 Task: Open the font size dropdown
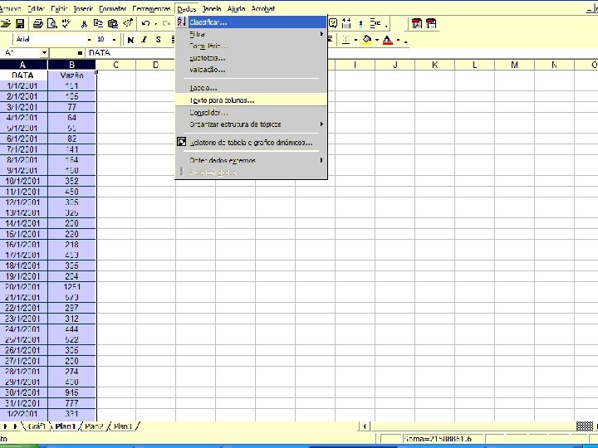tap(114, 40)
